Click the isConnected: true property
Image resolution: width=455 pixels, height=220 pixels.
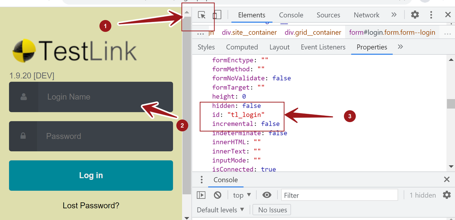click(x=244, y=169)
